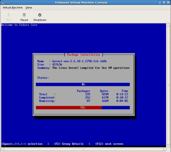Screen dimensions: 171x152
Task: Click the Linux kernel summary text
Action: click(x=91, y=68)
